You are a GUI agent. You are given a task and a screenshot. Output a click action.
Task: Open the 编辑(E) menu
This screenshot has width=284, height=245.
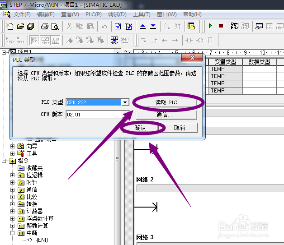click(46, 14)
